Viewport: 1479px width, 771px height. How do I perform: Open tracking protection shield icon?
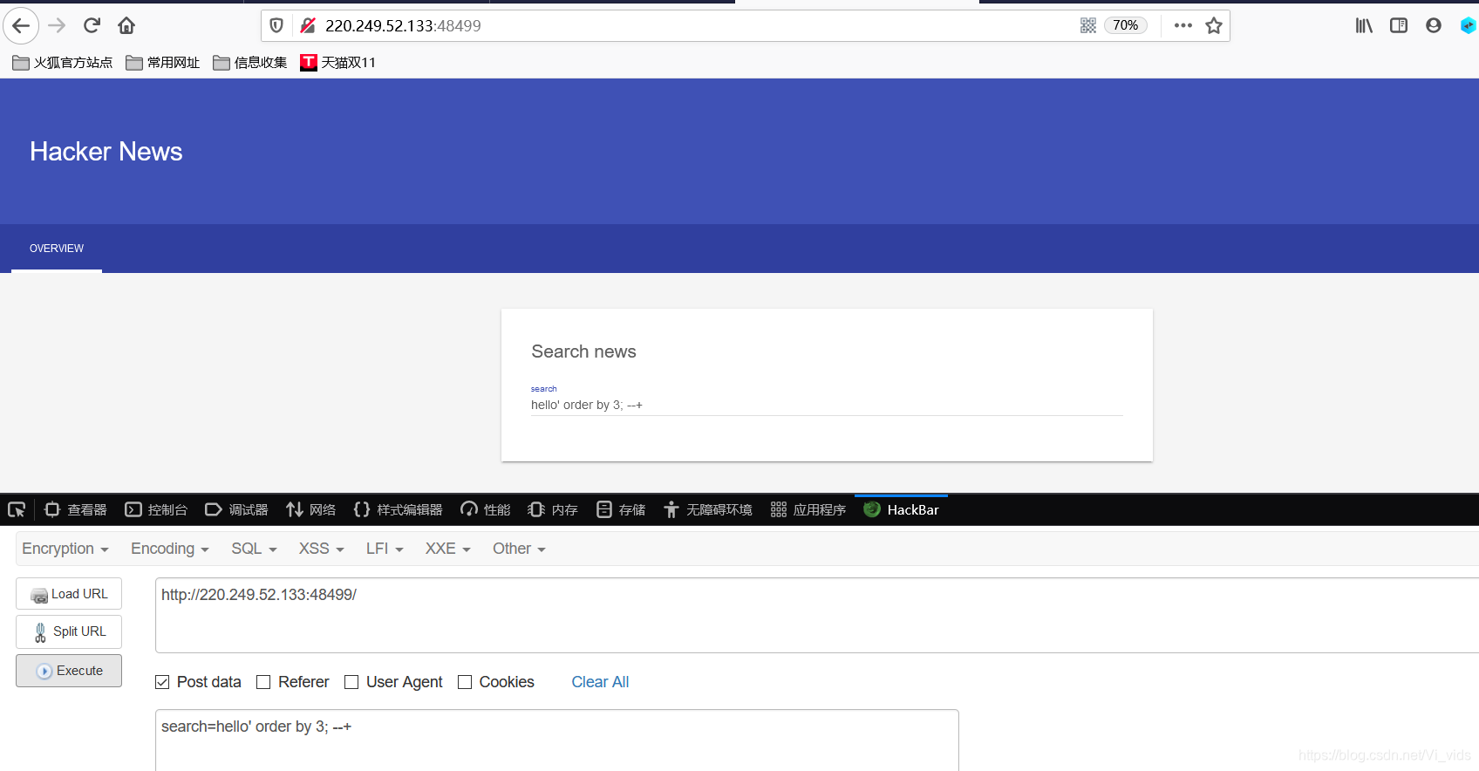click(x=276, y=25)
